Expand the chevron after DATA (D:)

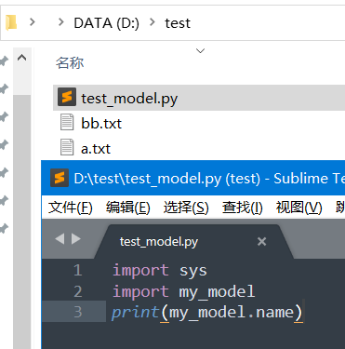click(x=153, y=22)
